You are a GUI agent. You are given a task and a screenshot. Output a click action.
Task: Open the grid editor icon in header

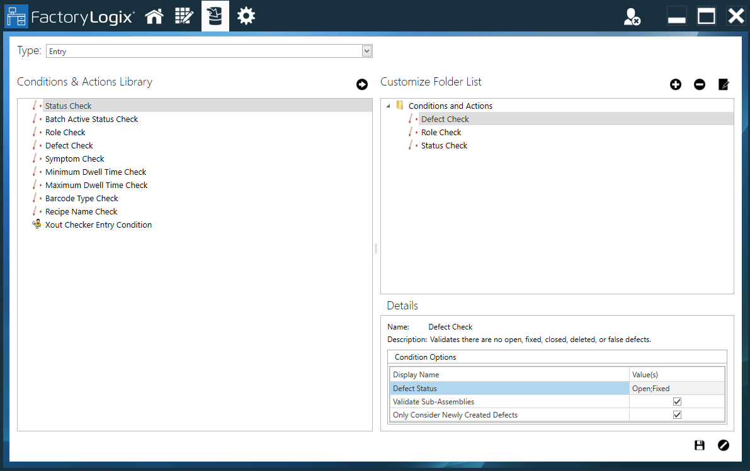pyautogui.click(x=184, y=16)
